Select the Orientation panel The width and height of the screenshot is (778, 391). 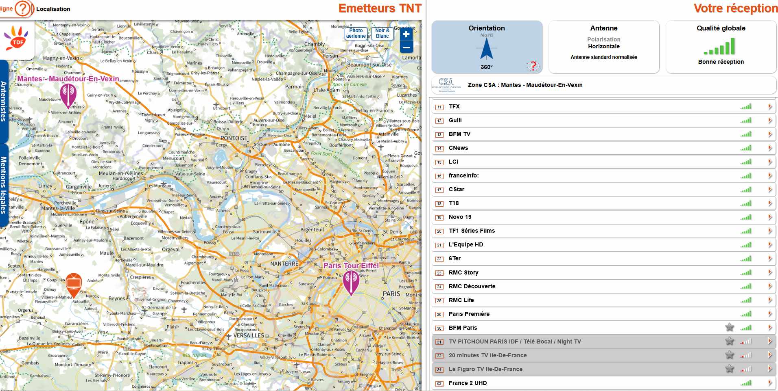pos(487,47)
